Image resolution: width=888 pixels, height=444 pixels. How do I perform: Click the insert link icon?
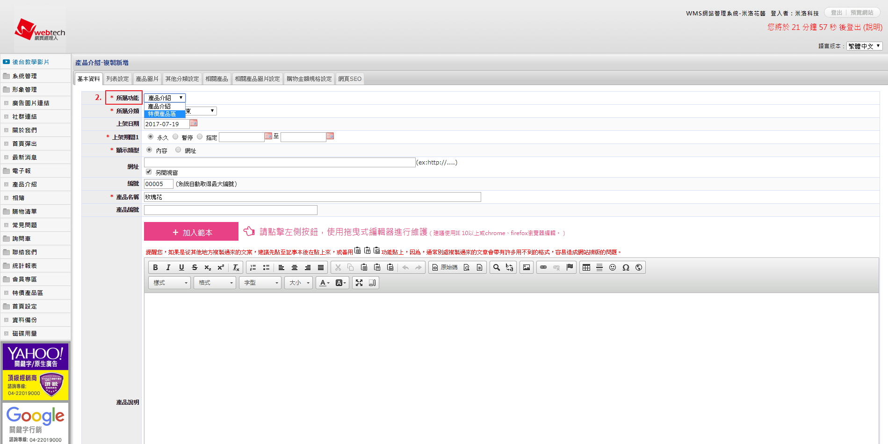coord(543,267)
